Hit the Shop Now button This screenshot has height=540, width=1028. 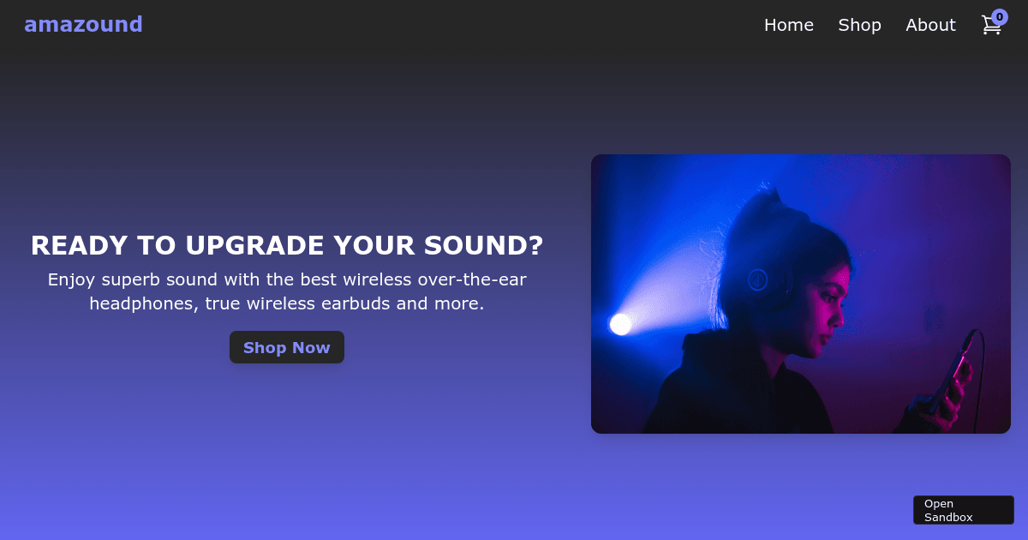pyautogui.click(x=287, y=347)
